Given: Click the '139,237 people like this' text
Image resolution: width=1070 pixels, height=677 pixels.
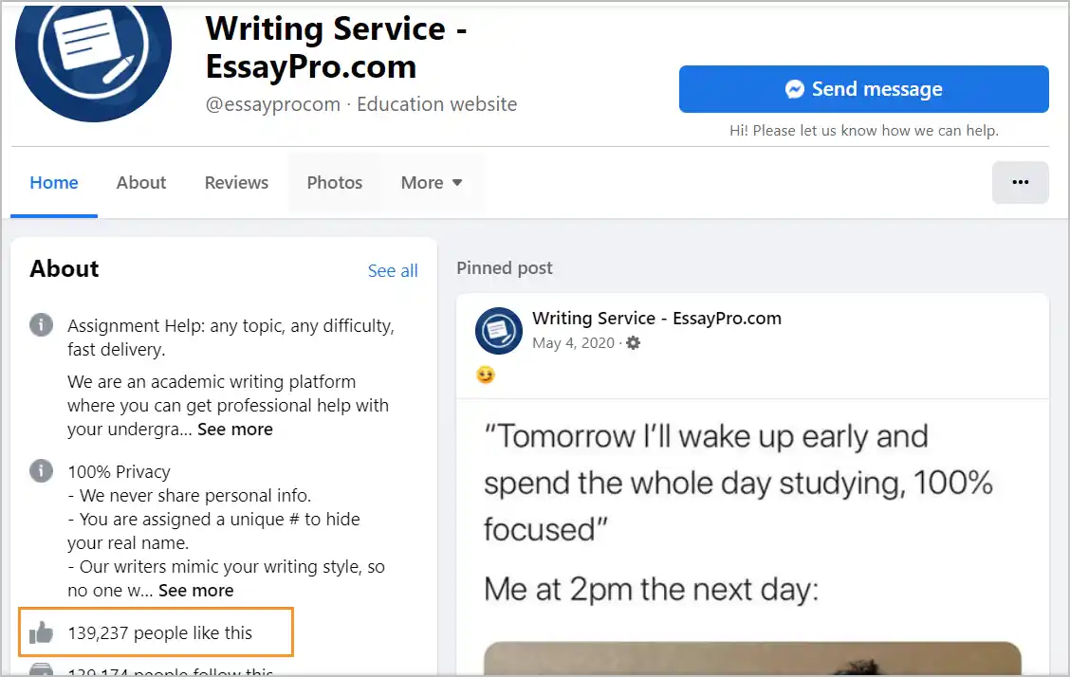Looking at the screenshot, I should [159, 633].
